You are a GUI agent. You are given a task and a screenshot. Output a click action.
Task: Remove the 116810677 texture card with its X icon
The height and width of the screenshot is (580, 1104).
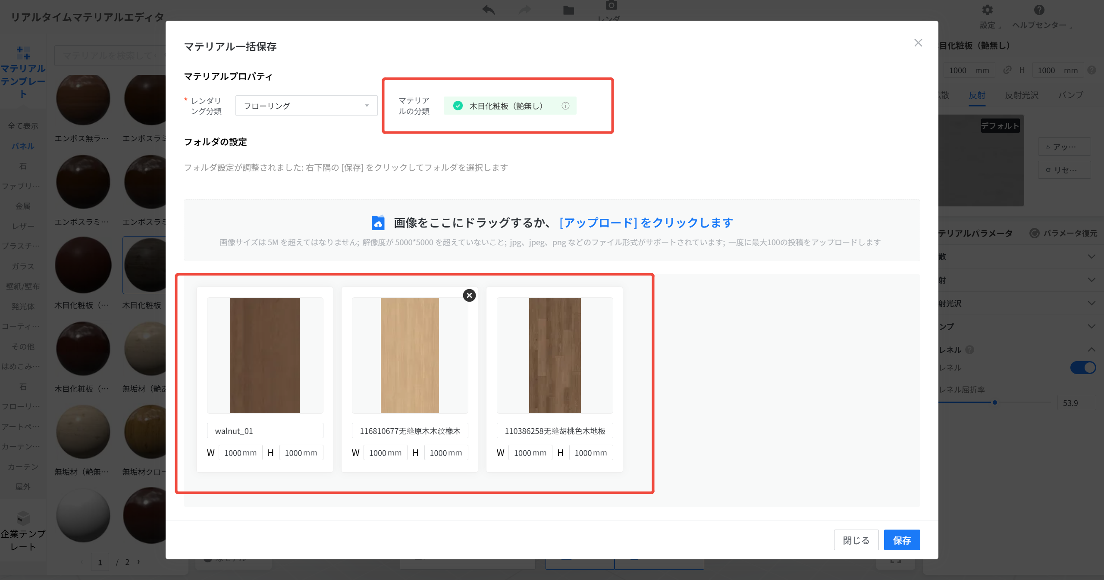[469, 296]
